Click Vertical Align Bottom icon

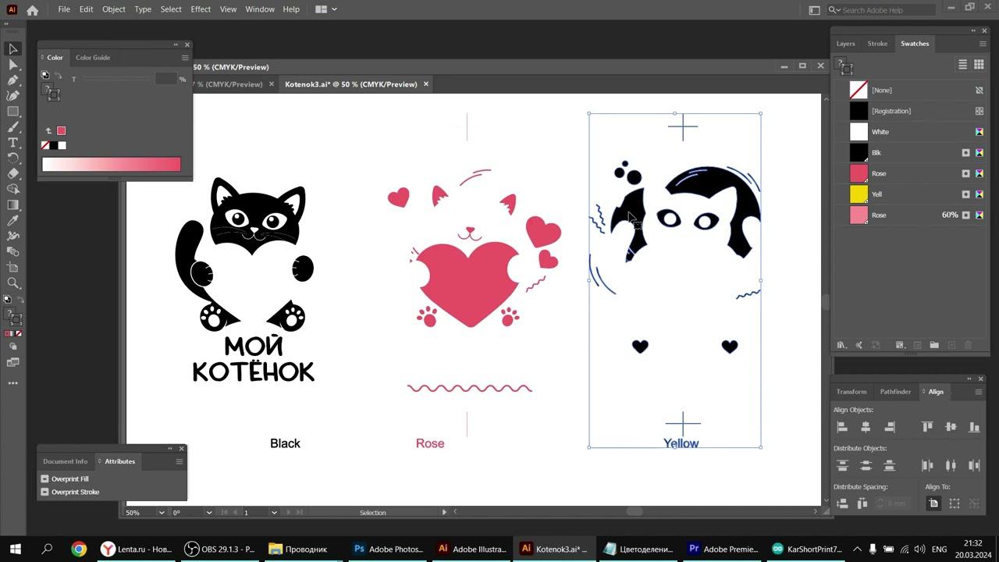974,427
